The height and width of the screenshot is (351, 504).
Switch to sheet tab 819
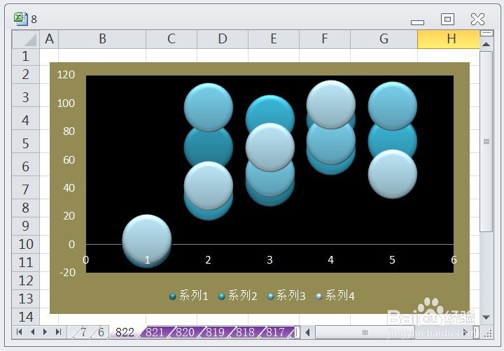(x=215, y=332)
